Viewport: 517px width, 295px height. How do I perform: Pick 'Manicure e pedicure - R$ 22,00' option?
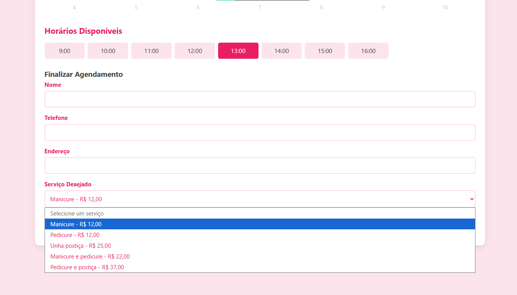90,257
